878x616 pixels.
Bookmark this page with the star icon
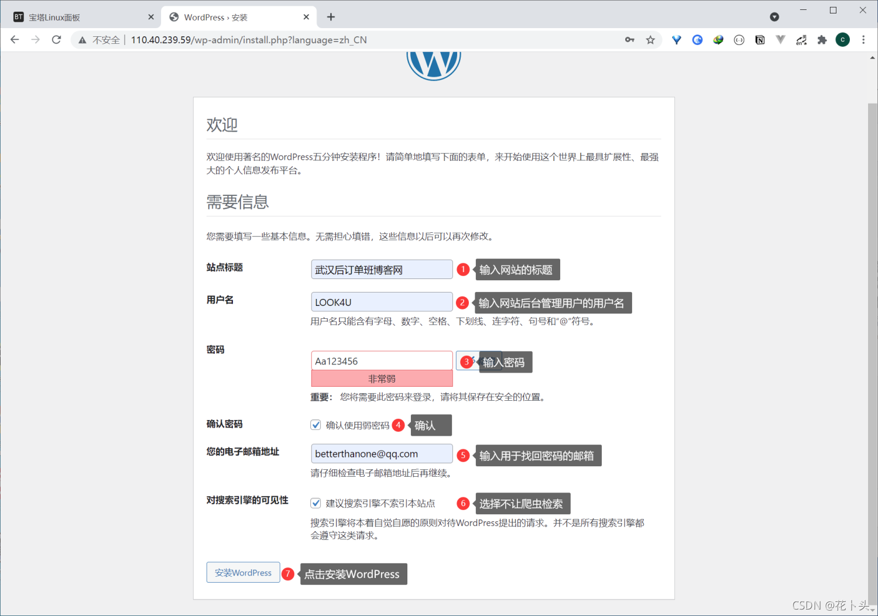pos(650,40)
